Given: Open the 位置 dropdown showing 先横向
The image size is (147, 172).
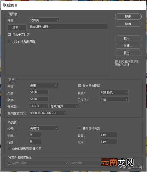Looking at the screenshot, I should click(x=44, y=128).
